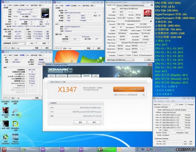This screenshot has height=152, width=196.
Task: Toggle the DirectCompute 5.0 checkbox
Action: click(x=140, y=55)
